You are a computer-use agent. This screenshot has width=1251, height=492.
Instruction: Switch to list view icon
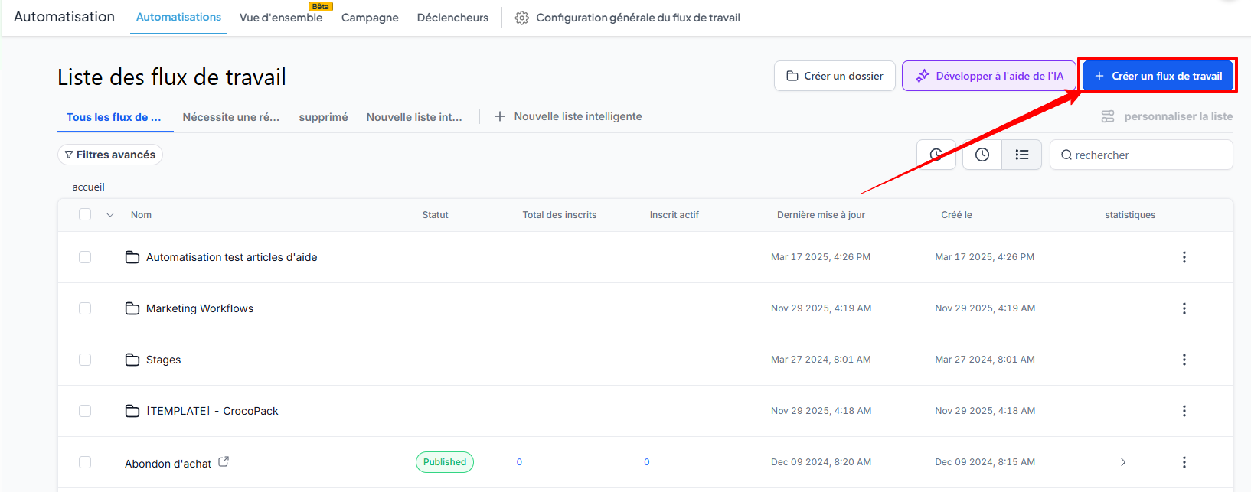click(x=1021, y=155)
